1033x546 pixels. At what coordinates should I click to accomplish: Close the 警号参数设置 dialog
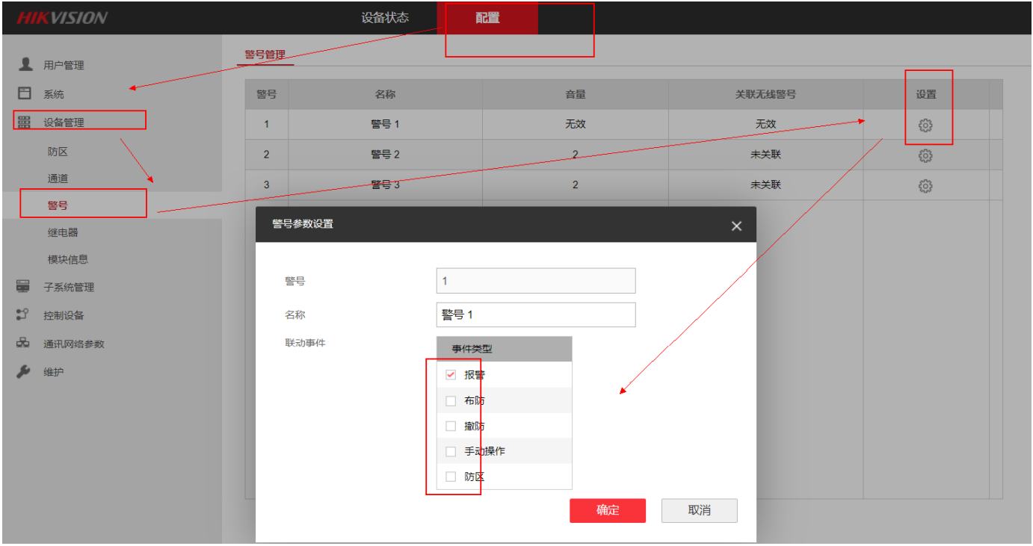coord(736,226)
